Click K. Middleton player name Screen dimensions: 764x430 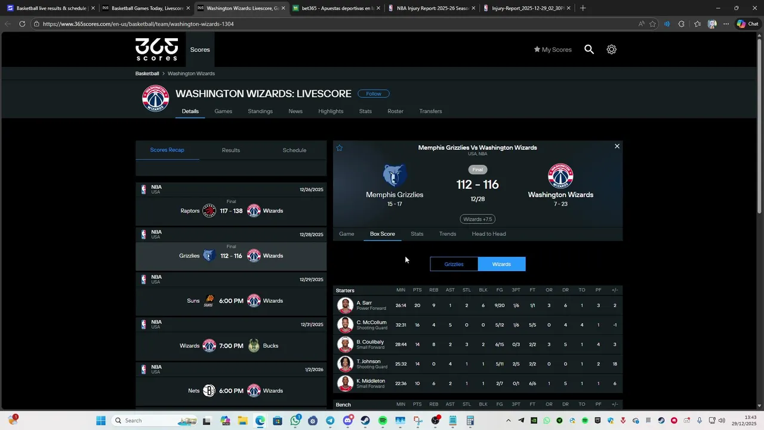(371, 381)
